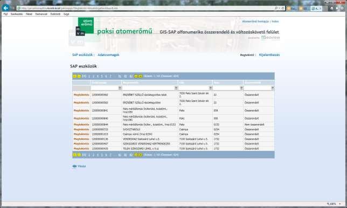Open the Fájl menu

tap(5, 14)
